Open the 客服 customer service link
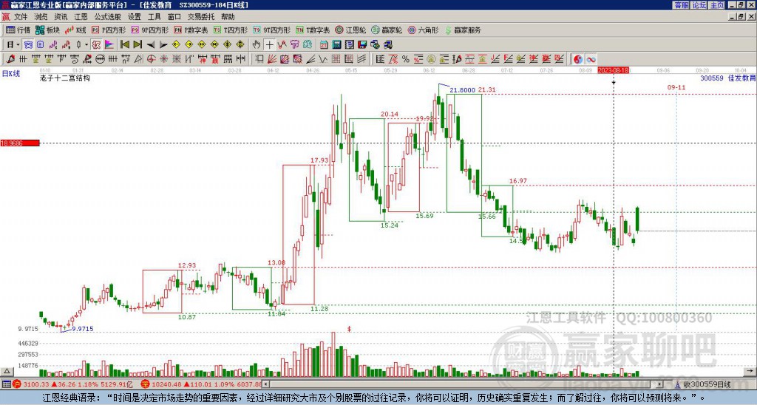 [x=681, y=5]
